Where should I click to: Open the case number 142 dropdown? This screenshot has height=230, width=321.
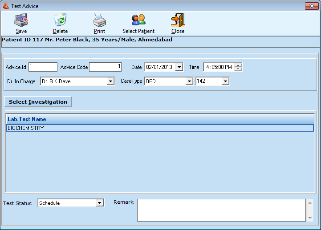click(225, 81)
